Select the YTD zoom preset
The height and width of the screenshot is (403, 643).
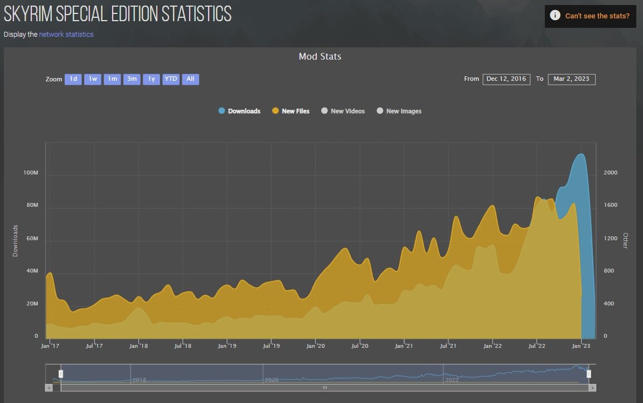click(x=171, y=79)
